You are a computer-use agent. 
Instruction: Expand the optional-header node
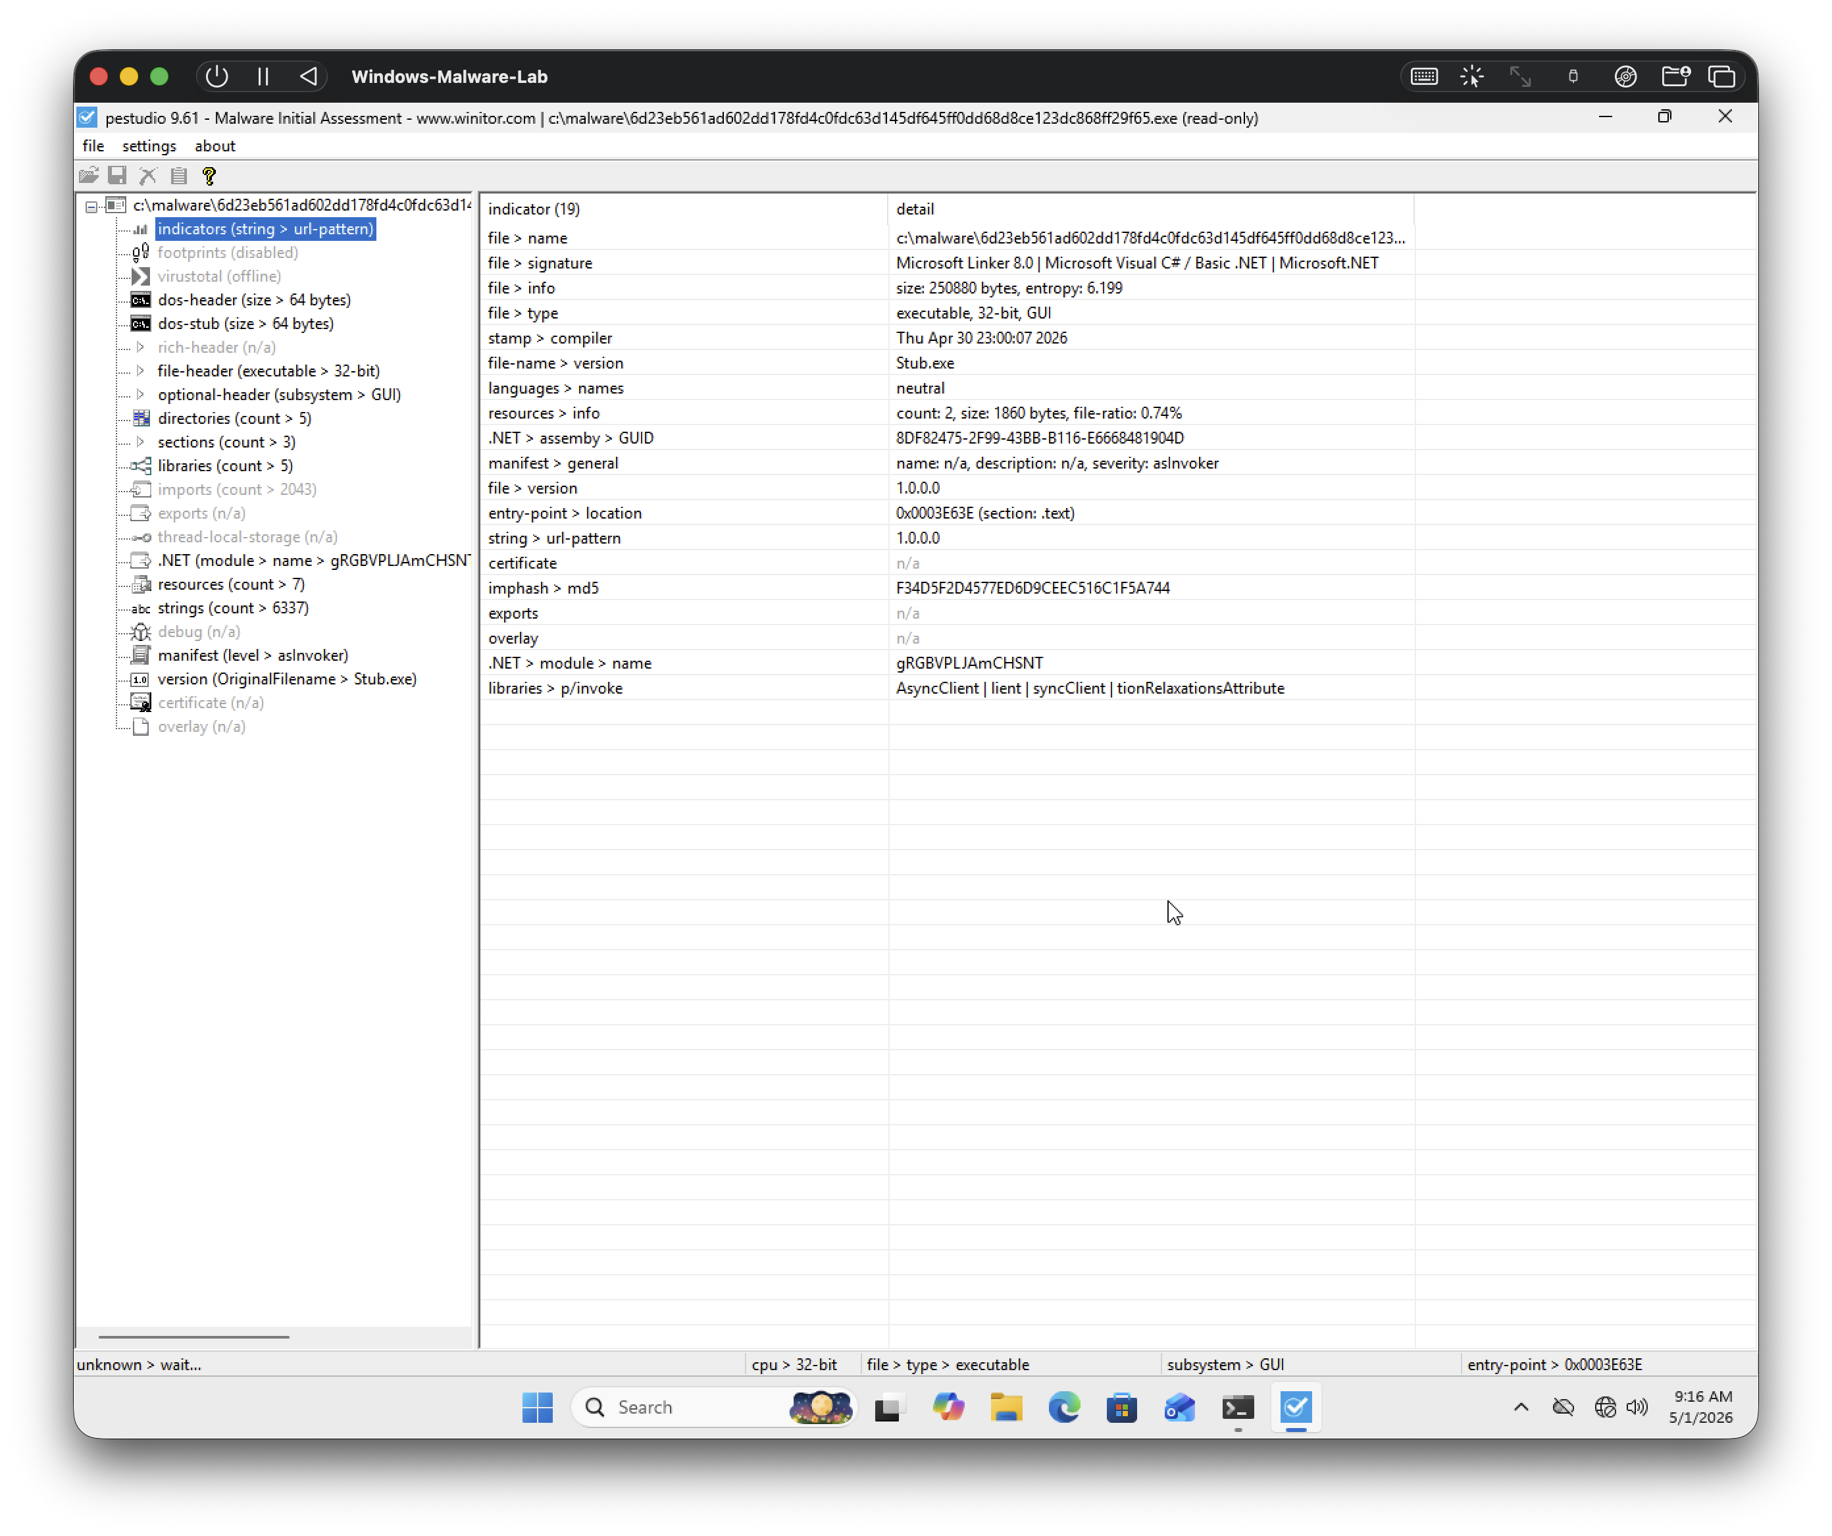[140, 394]
